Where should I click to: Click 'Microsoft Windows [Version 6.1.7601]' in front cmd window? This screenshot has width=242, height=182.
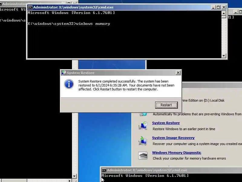pos(71,13)
